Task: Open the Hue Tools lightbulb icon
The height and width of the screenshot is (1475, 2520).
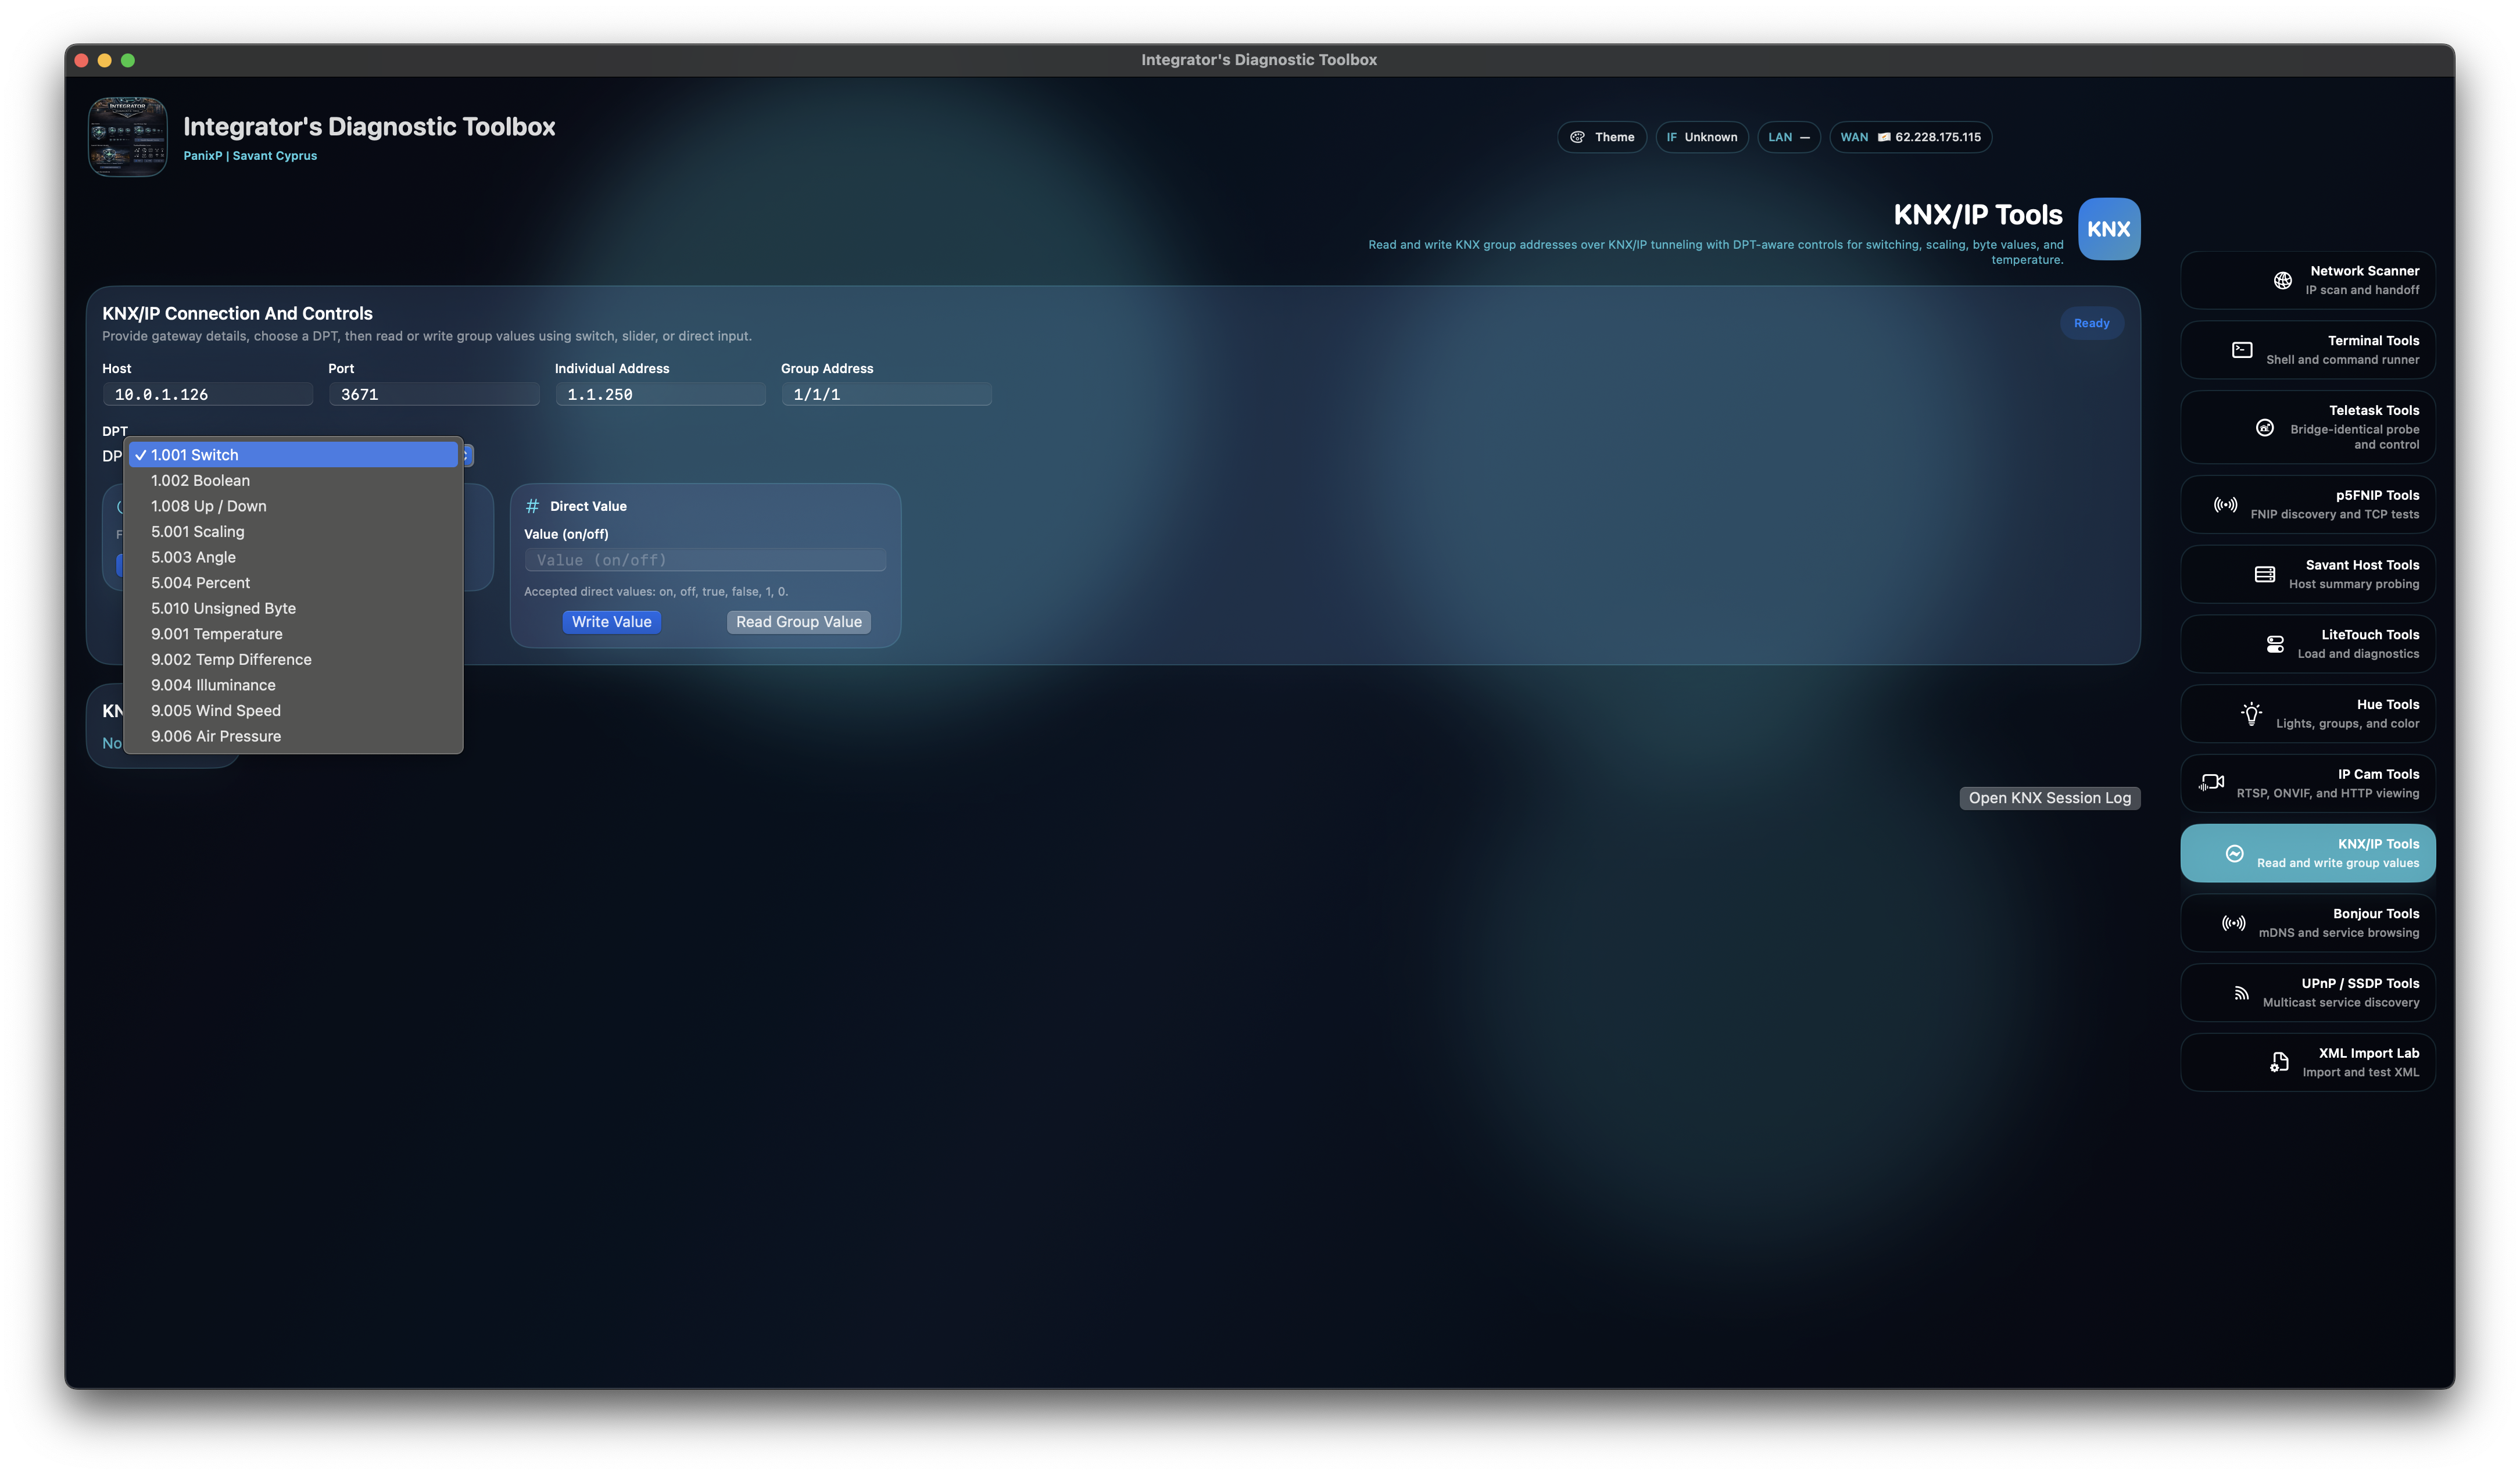Action: [2251, 713]
